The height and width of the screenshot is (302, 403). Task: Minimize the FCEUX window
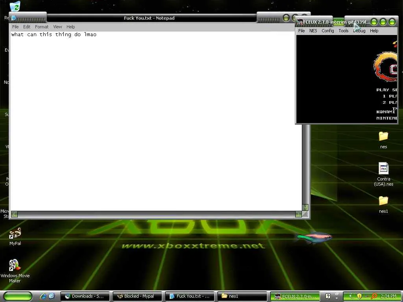pyautogui.click(x=374, y=22)
